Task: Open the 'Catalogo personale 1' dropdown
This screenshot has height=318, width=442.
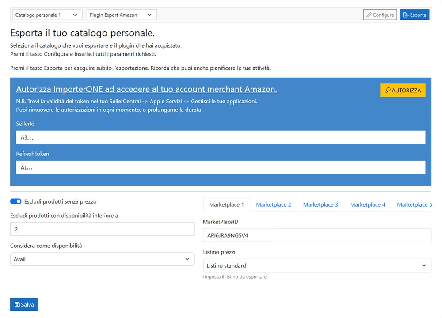Action: tap(46, 15)
